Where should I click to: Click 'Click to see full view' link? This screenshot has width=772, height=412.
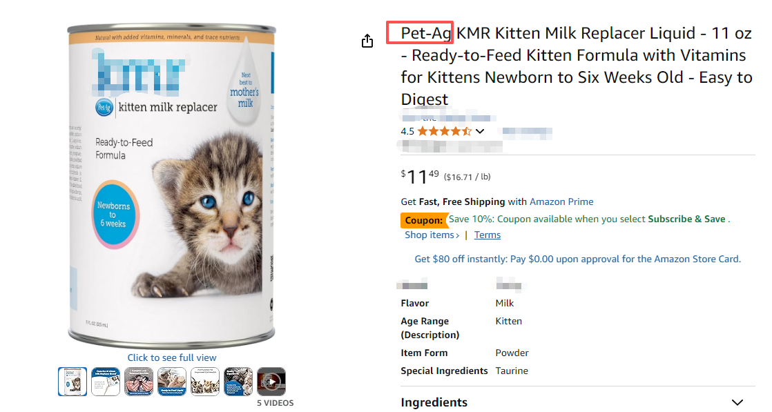pos(172,357)
